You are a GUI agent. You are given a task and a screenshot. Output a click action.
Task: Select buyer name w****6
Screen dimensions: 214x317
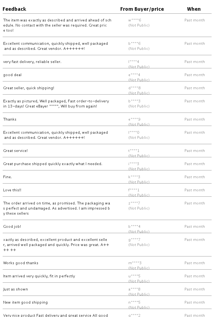135,20
